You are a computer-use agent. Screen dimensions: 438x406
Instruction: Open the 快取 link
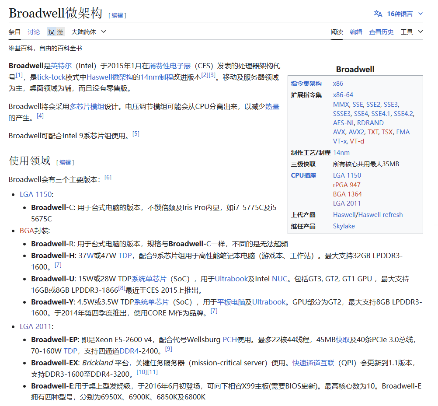point(342,340)
